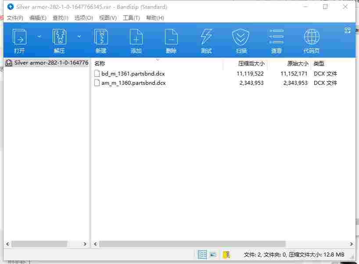The image size is (359, 264).
Task: Open the 帮助(H) menu
Action: tap(155, 18)
